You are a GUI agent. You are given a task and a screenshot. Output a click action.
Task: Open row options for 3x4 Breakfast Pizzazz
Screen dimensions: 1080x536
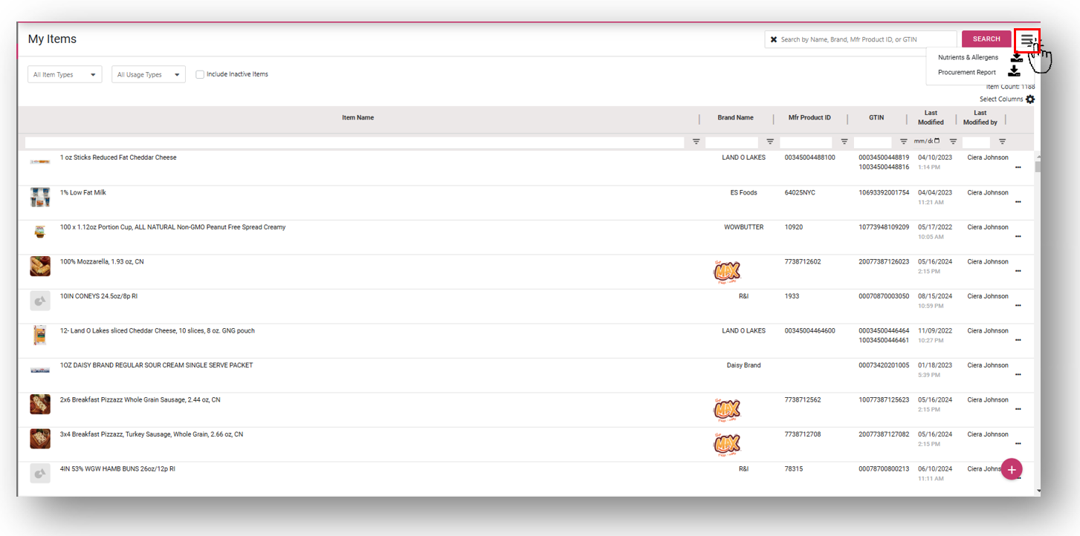pos(1018,443)
